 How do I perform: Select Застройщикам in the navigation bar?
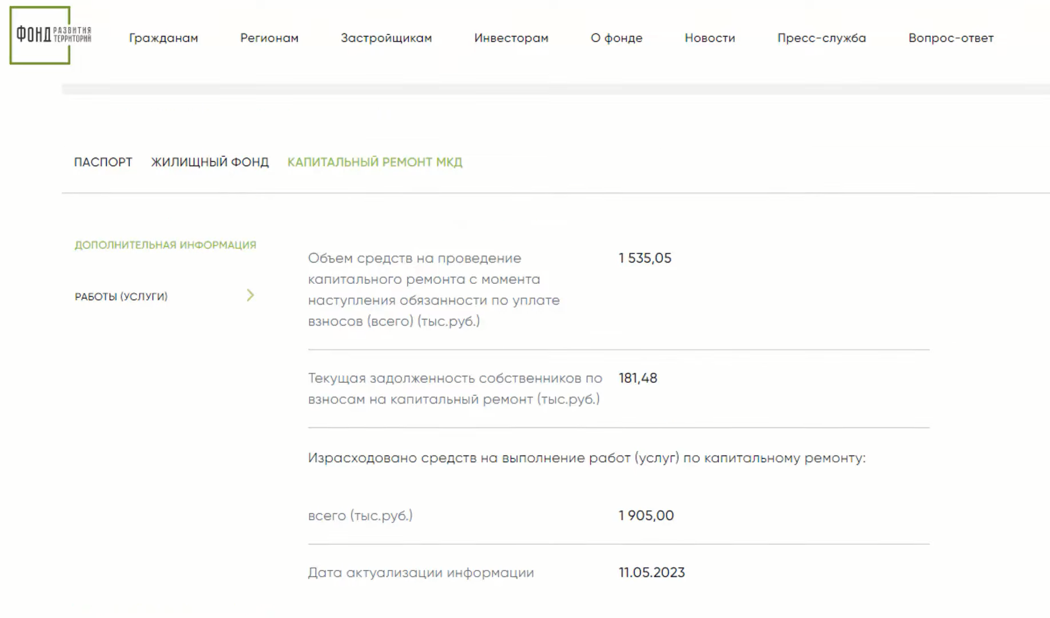click(x=387, y=38)
